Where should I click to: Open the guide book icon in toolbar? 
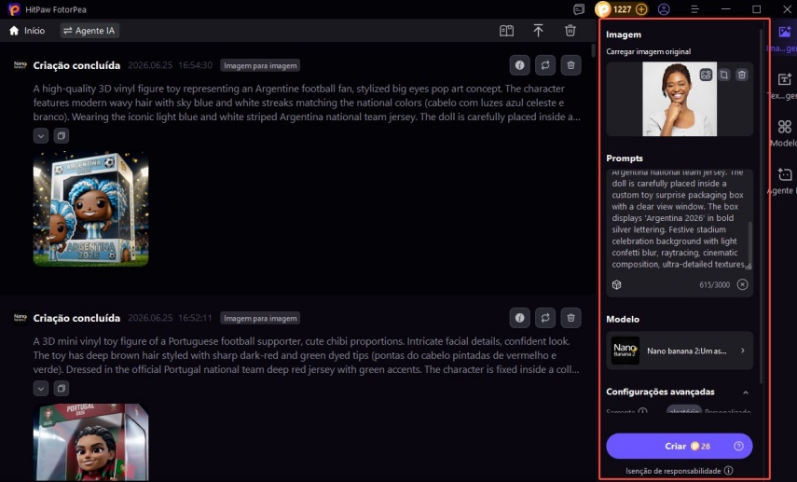point(506,31)
